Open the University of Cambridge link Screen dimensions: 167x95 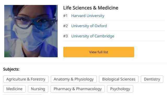pyautogui.click(x=93, y=36)
